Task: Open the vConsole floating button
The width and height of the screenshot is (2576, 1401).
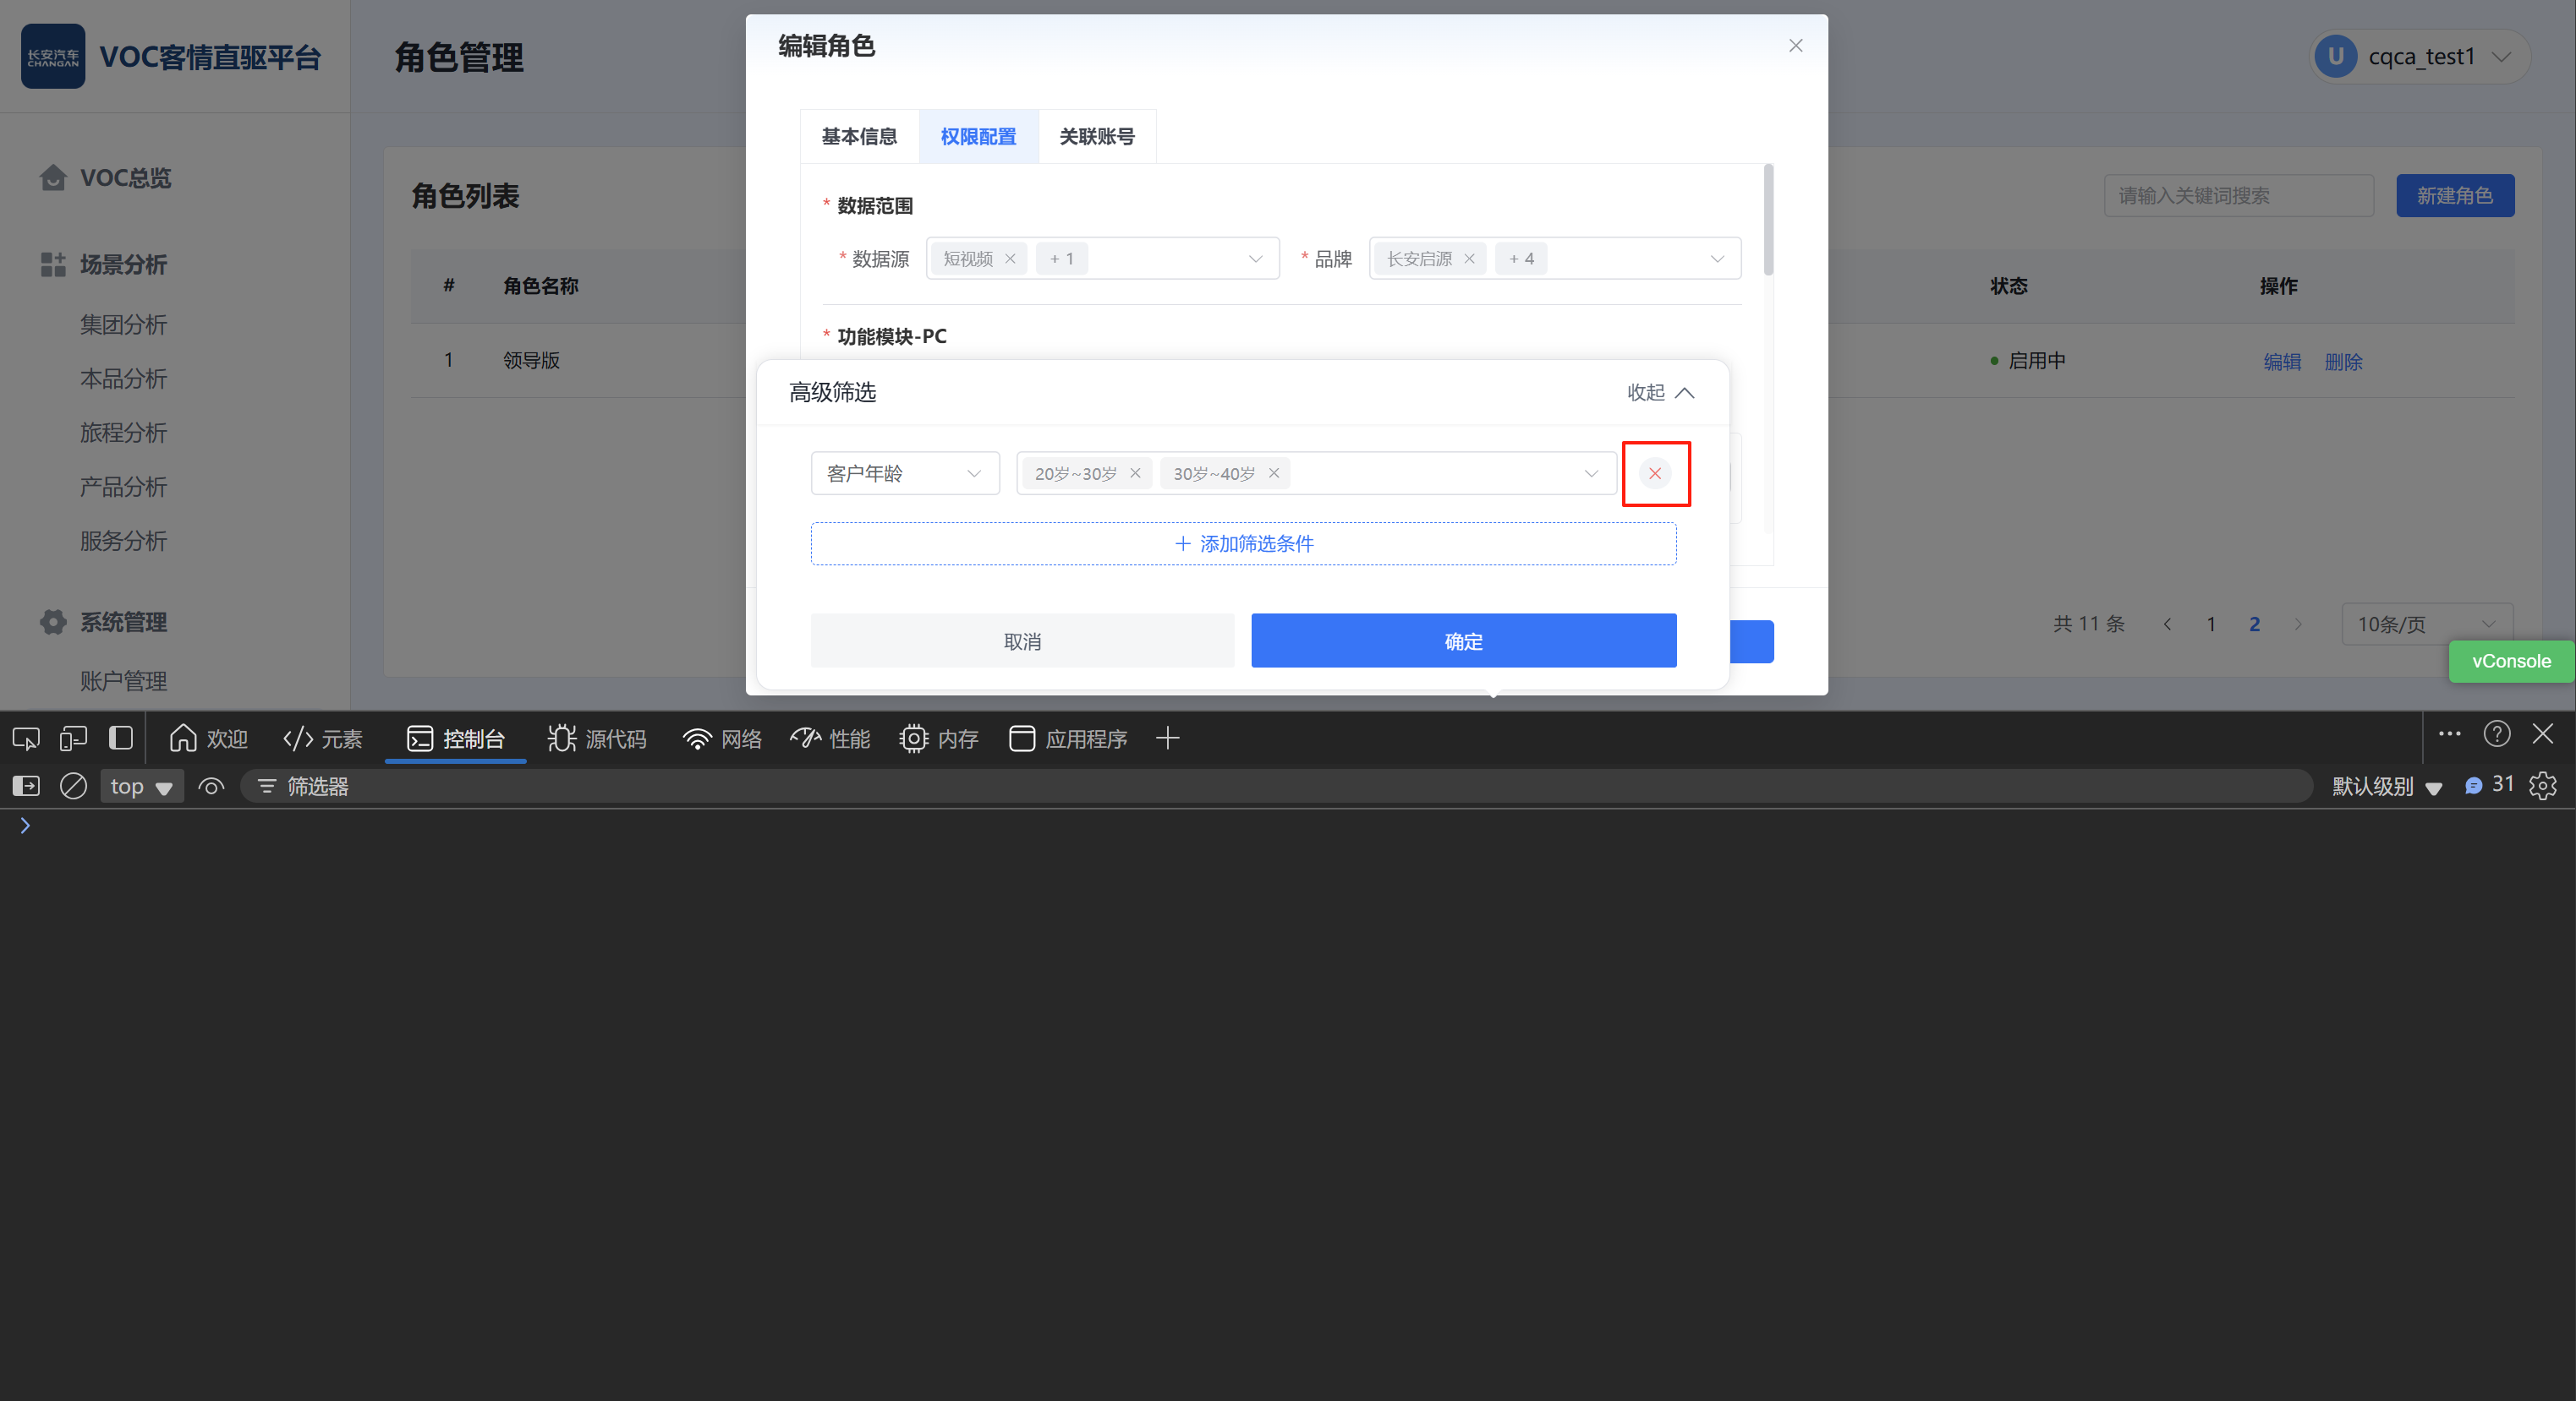Action: (x=2510, y=661)
